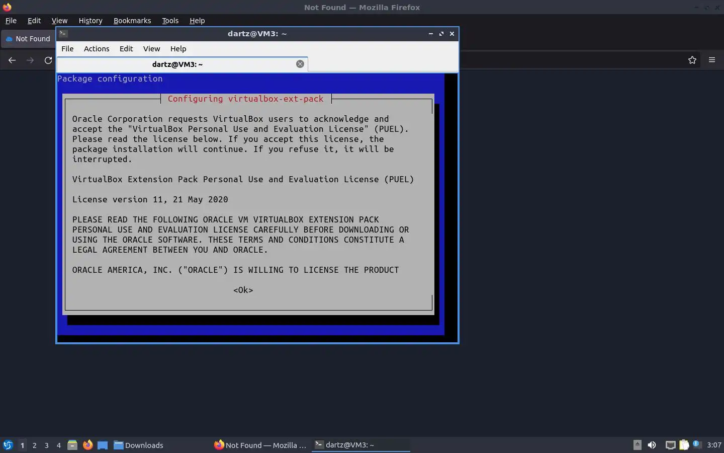Select the Ok button in license dialog
Image resolution: width=724 pixels, height=453 pixels.
[243, 290]
